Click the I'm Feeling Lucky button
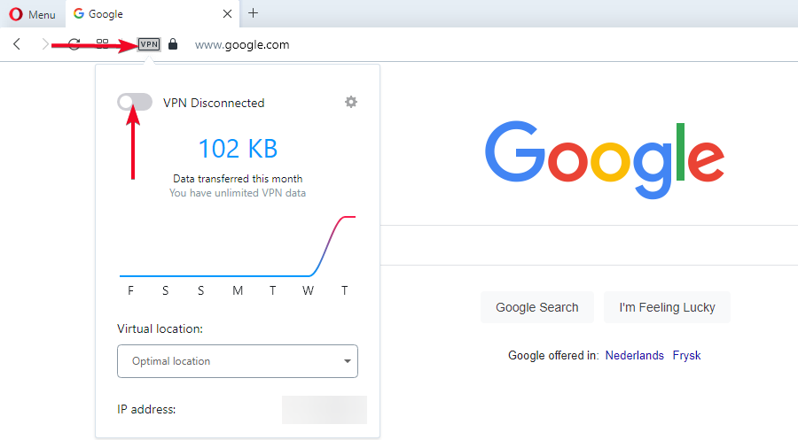The image size is (798, 440). pos(667,307)
